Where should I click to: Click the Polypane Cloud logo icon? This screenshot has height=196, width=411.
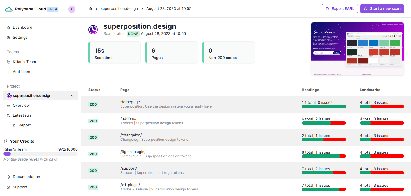[8, 9]
